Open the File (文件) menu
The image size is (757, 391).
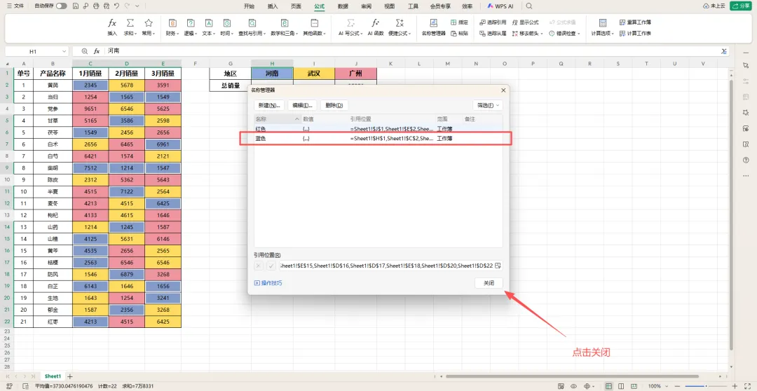(x=15, y=6)
